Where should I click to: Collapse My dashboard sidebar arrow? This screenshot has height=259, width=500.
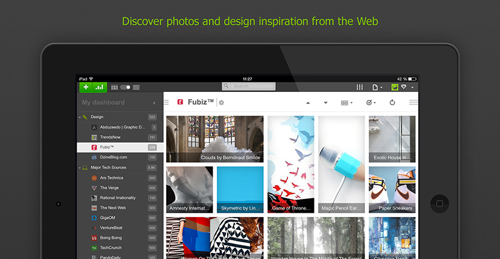[154, 103]
